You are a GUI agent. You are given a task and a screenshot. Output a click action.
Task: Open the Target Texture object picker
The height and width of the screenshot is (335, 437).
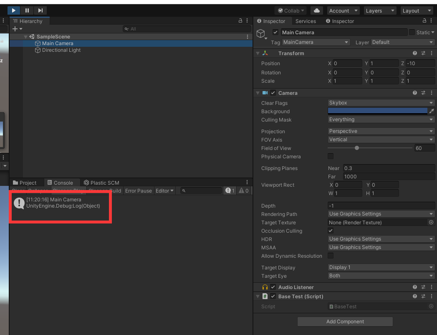431,222
